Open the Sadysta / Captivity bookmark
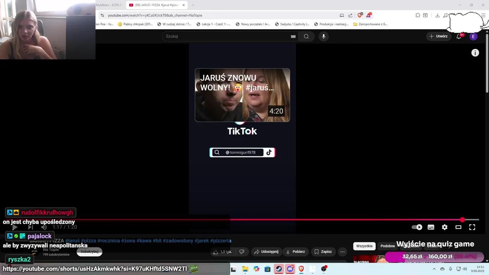The height and width of the screenshot is (275, 489). (x=292, y=24)
